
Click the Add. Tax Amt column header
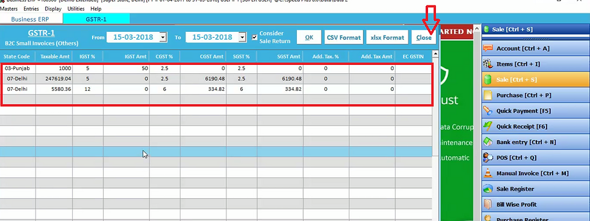click(x=372, y=56)
